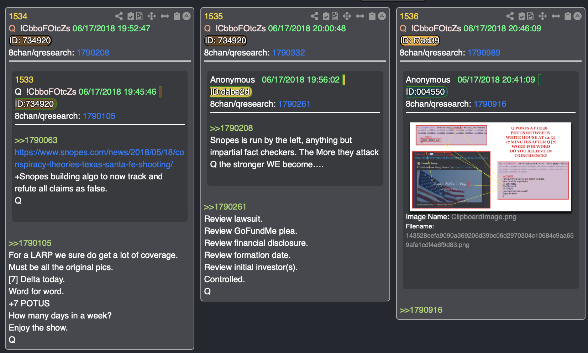Click the Anonymous name dated 19:56:02
The height and width of the screenshot is (353, 588).
[x=232, y=80]
